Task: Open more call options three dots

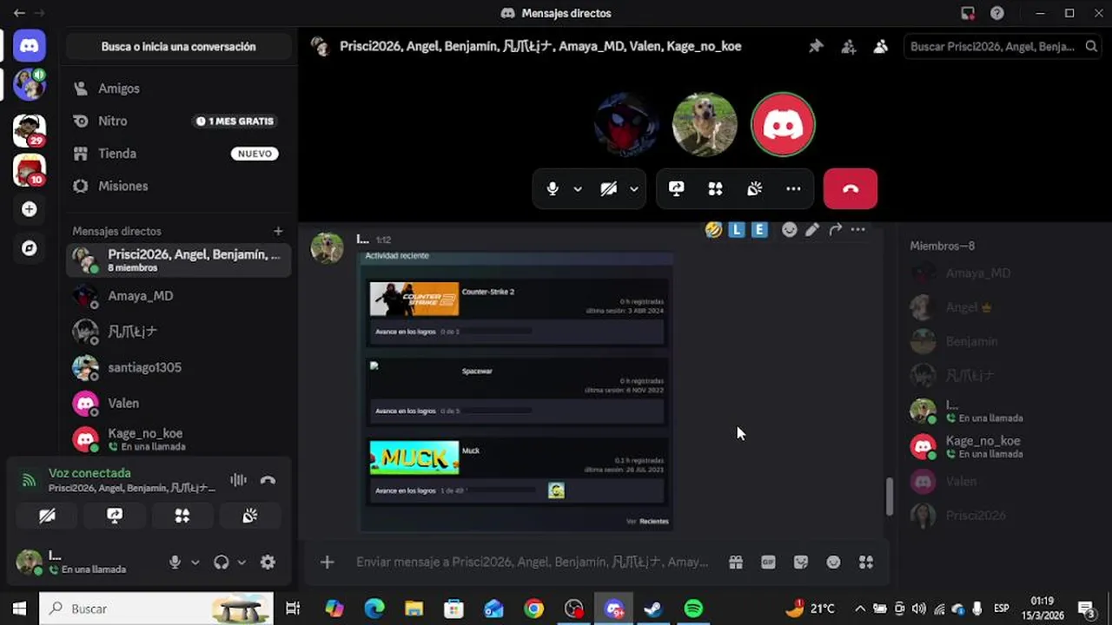Action: coord(793,189)
